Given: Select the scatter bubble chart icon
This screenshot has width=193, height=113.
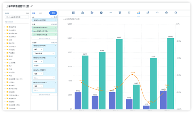Looking at the screenshot, I should point(148,13).
